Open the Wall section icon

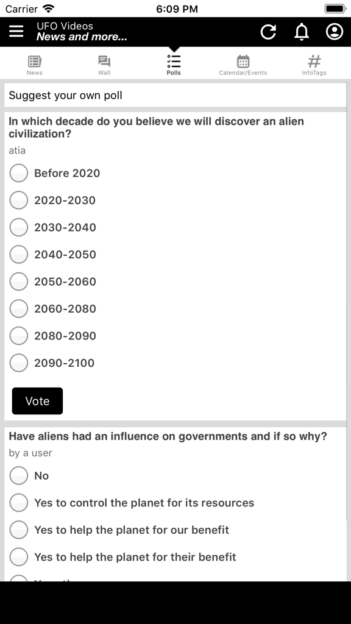104,63
